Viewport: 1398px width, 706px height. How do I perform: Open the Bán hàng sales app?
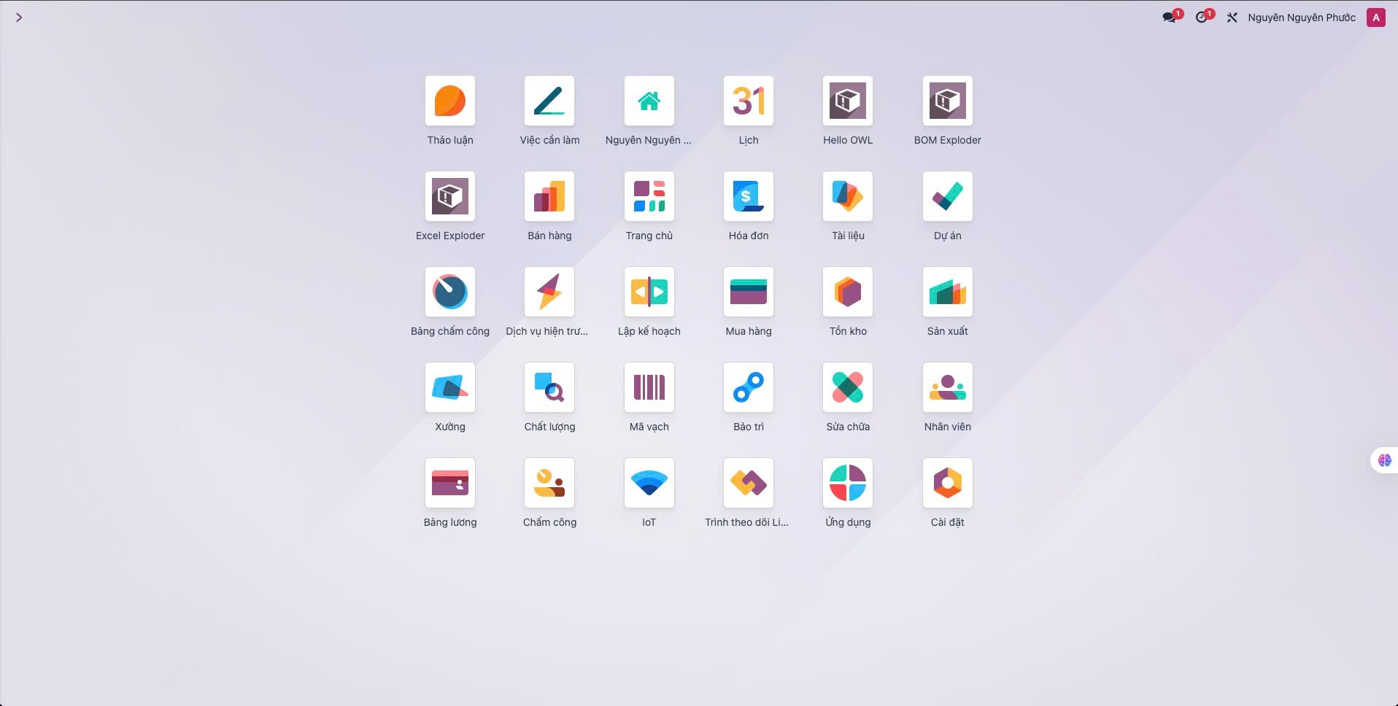pos(549,197)
